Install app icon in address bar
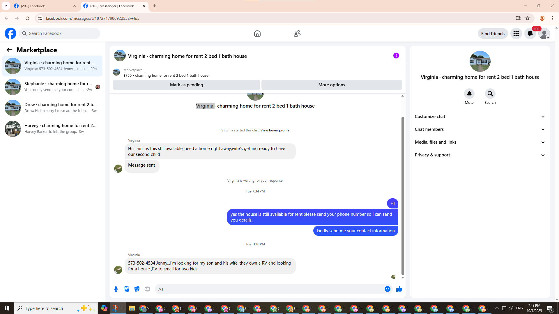Viewport: 559px width, 314px height. coord(518,18)
